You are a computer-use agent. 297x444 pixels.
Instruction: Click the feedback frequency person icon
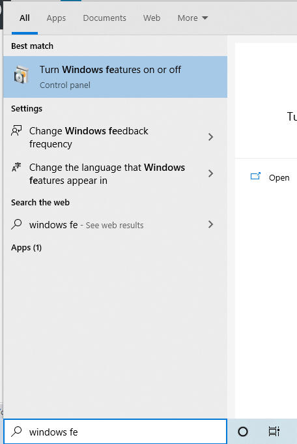(16, 131)
